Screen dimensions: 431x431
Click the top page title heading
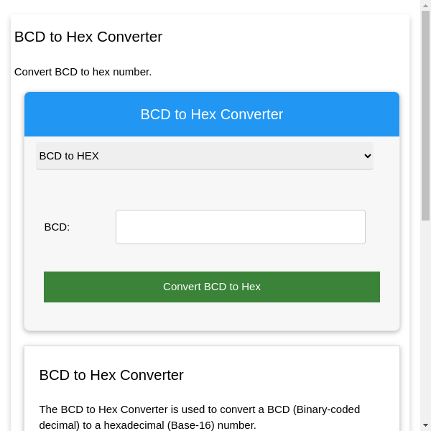coord(88,37)
